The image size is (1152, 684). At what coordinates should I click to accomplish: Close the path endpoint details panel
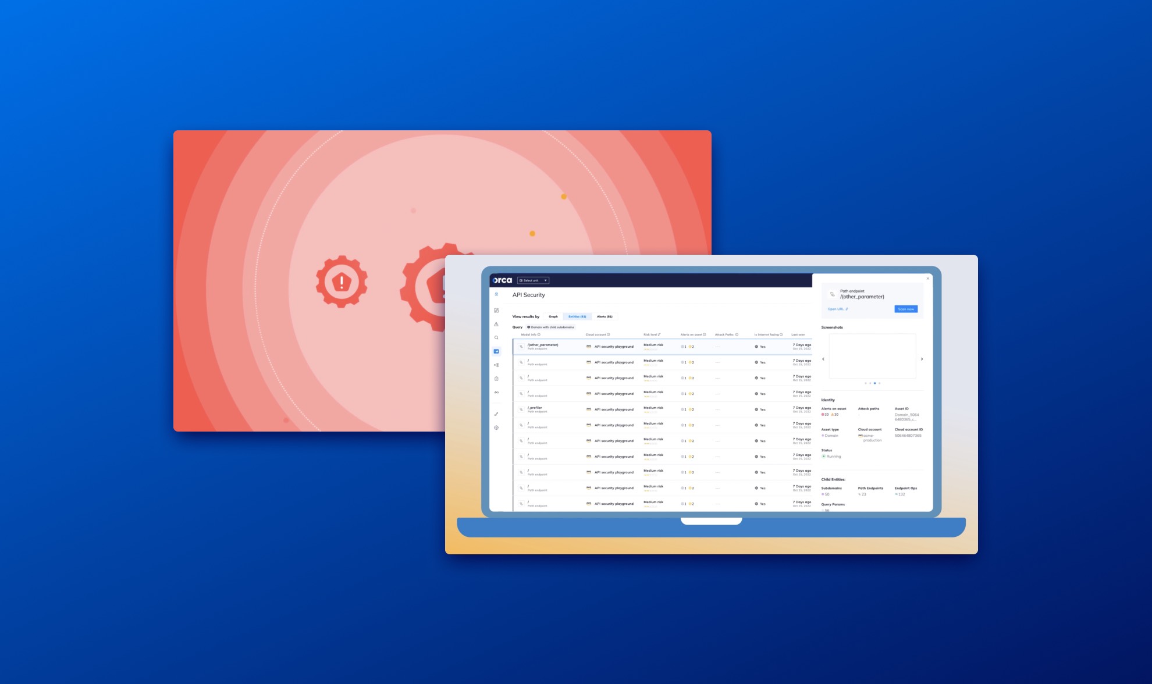pos(928,279)
